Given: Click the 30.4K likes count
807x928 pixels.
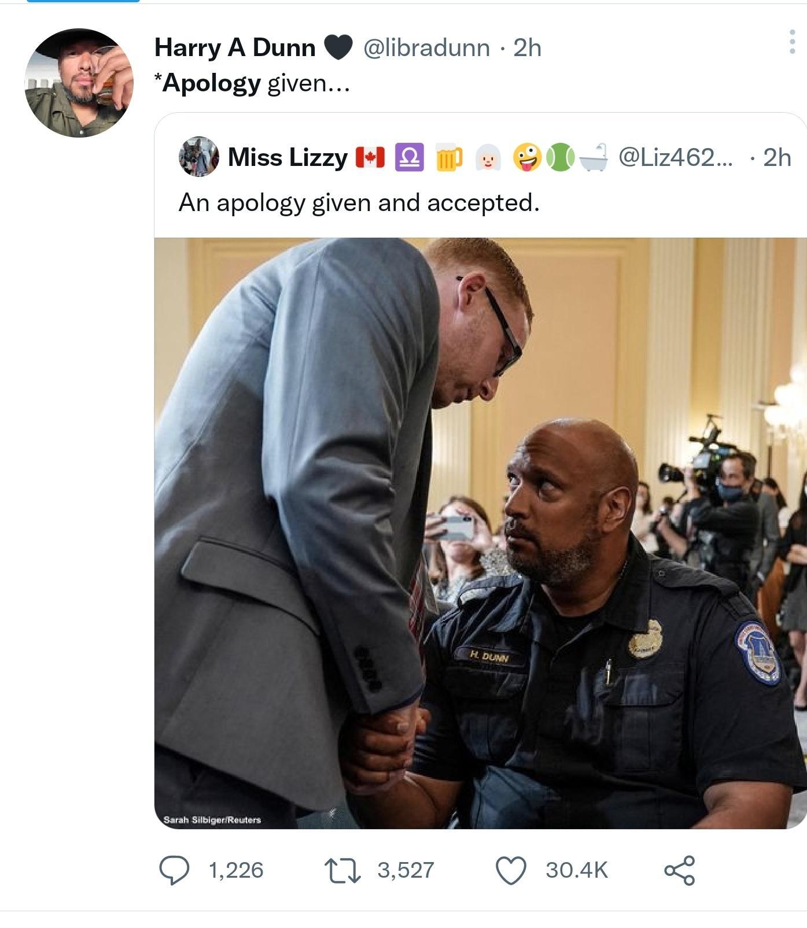Looking at the screenshot, I should pos(577,870).
